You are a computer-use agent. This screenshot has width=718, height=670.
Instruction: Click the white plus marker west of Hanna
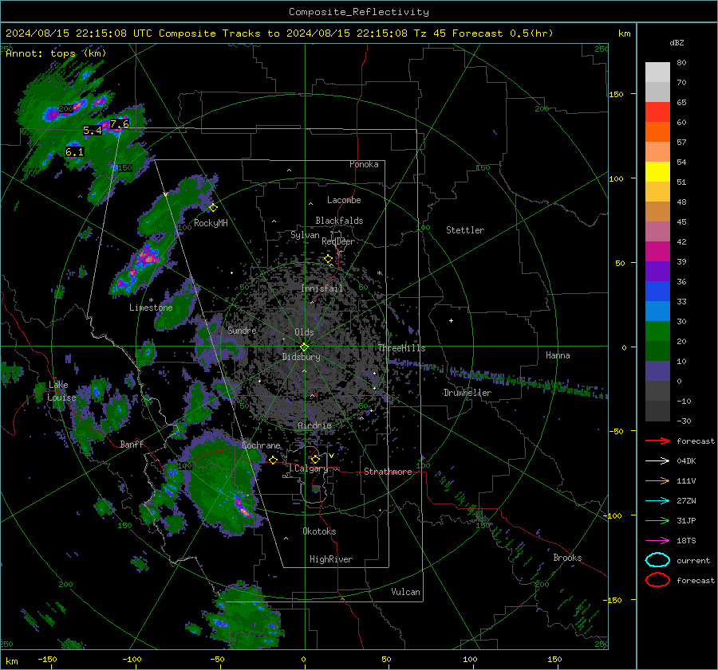(451, 320)
